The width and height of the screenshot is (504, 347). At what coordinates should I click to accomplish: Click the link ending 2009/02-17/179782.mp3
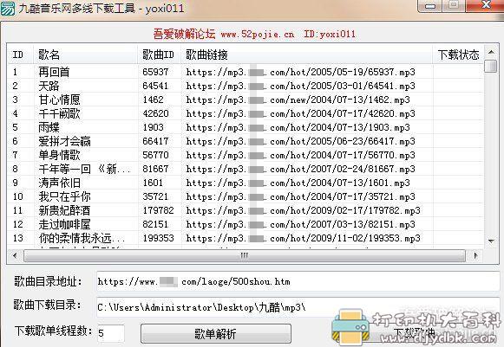pos(303,210)
